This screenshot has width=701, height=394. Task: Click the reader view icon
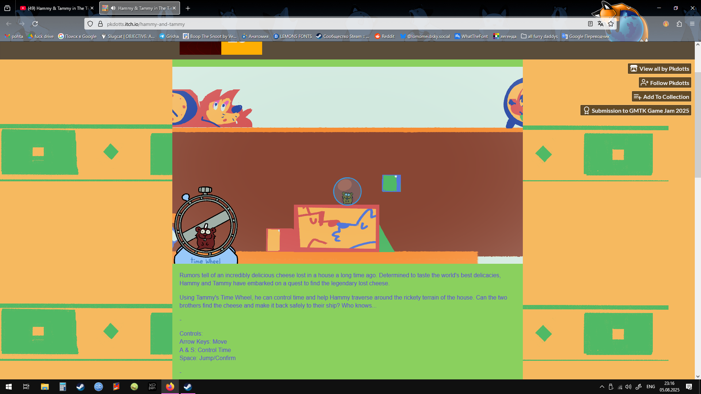pos(590,24)
